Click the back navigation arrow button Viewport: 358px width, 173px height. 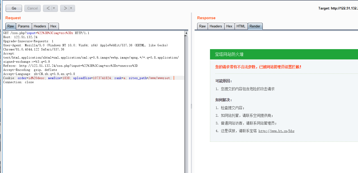48,8
